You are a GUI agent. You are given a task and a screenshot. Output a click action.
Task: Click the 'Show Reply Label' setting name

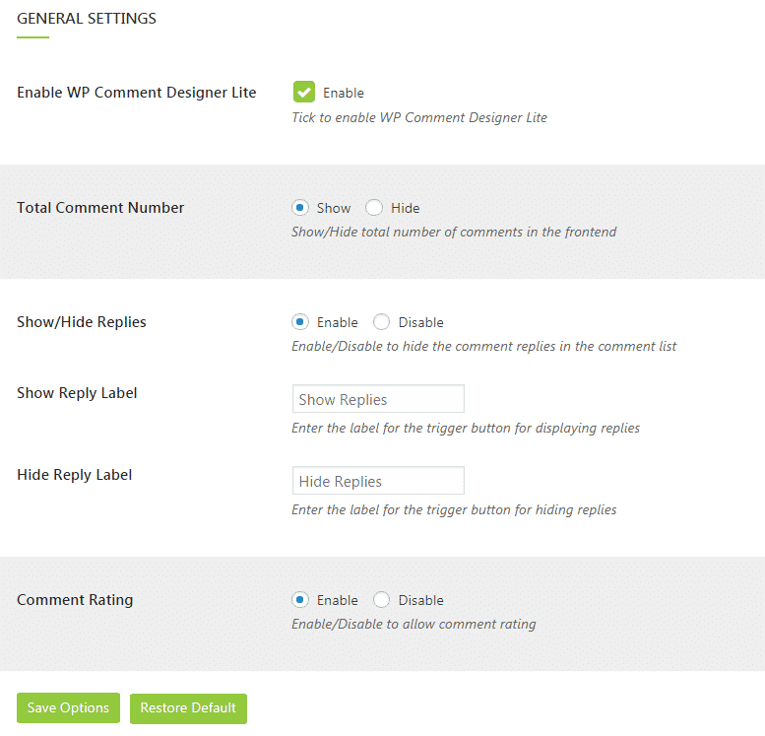click(x=77, y=393)
